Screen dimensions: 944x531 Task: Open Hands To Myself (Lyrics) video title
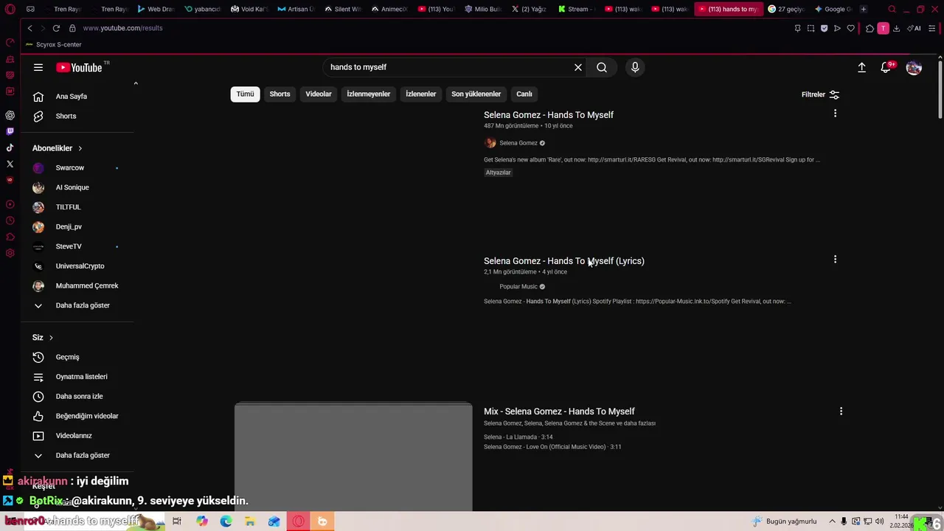[564, 261]
